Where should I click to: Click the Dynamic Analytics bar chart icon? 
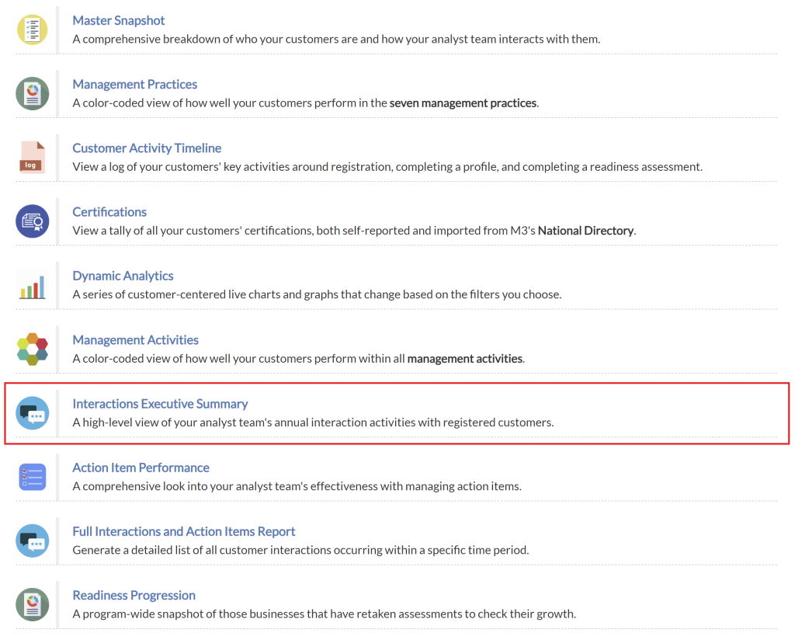(x=33, y=285)
